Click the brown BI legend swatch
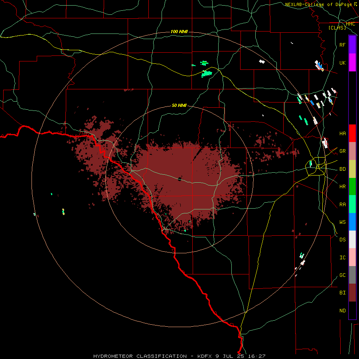 352,293
